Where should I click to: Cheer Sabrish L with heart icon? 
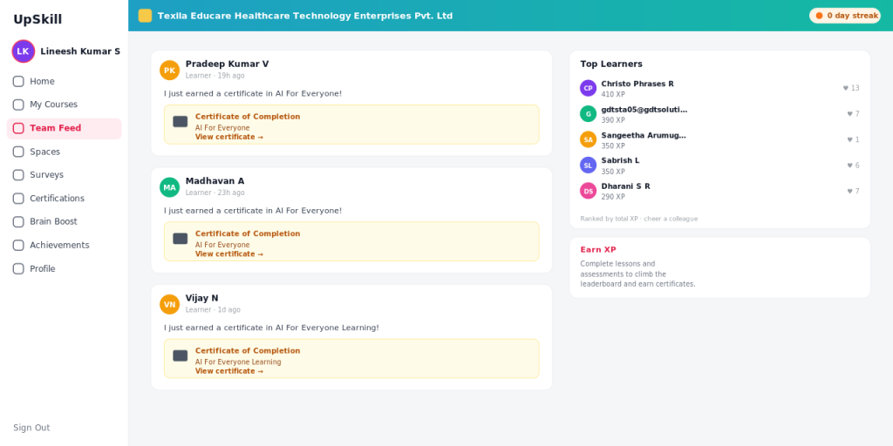[x=849, y=166]
